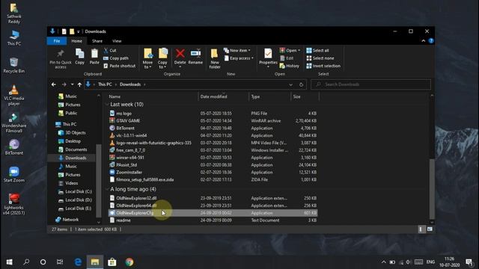Open the New item dropdown

pyautogui.click(x=237, y=50)
